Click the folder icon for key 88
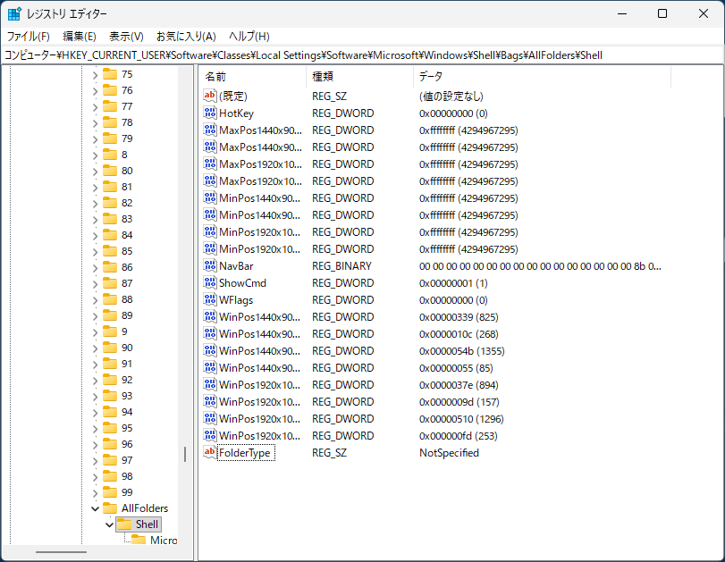The width and height of the screenshot is (725, 562). click(x=110, y=299)
